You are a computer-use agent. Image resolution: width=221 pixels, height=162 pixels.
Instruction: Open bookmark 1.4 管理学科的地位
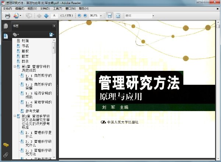tap(38, 104)
